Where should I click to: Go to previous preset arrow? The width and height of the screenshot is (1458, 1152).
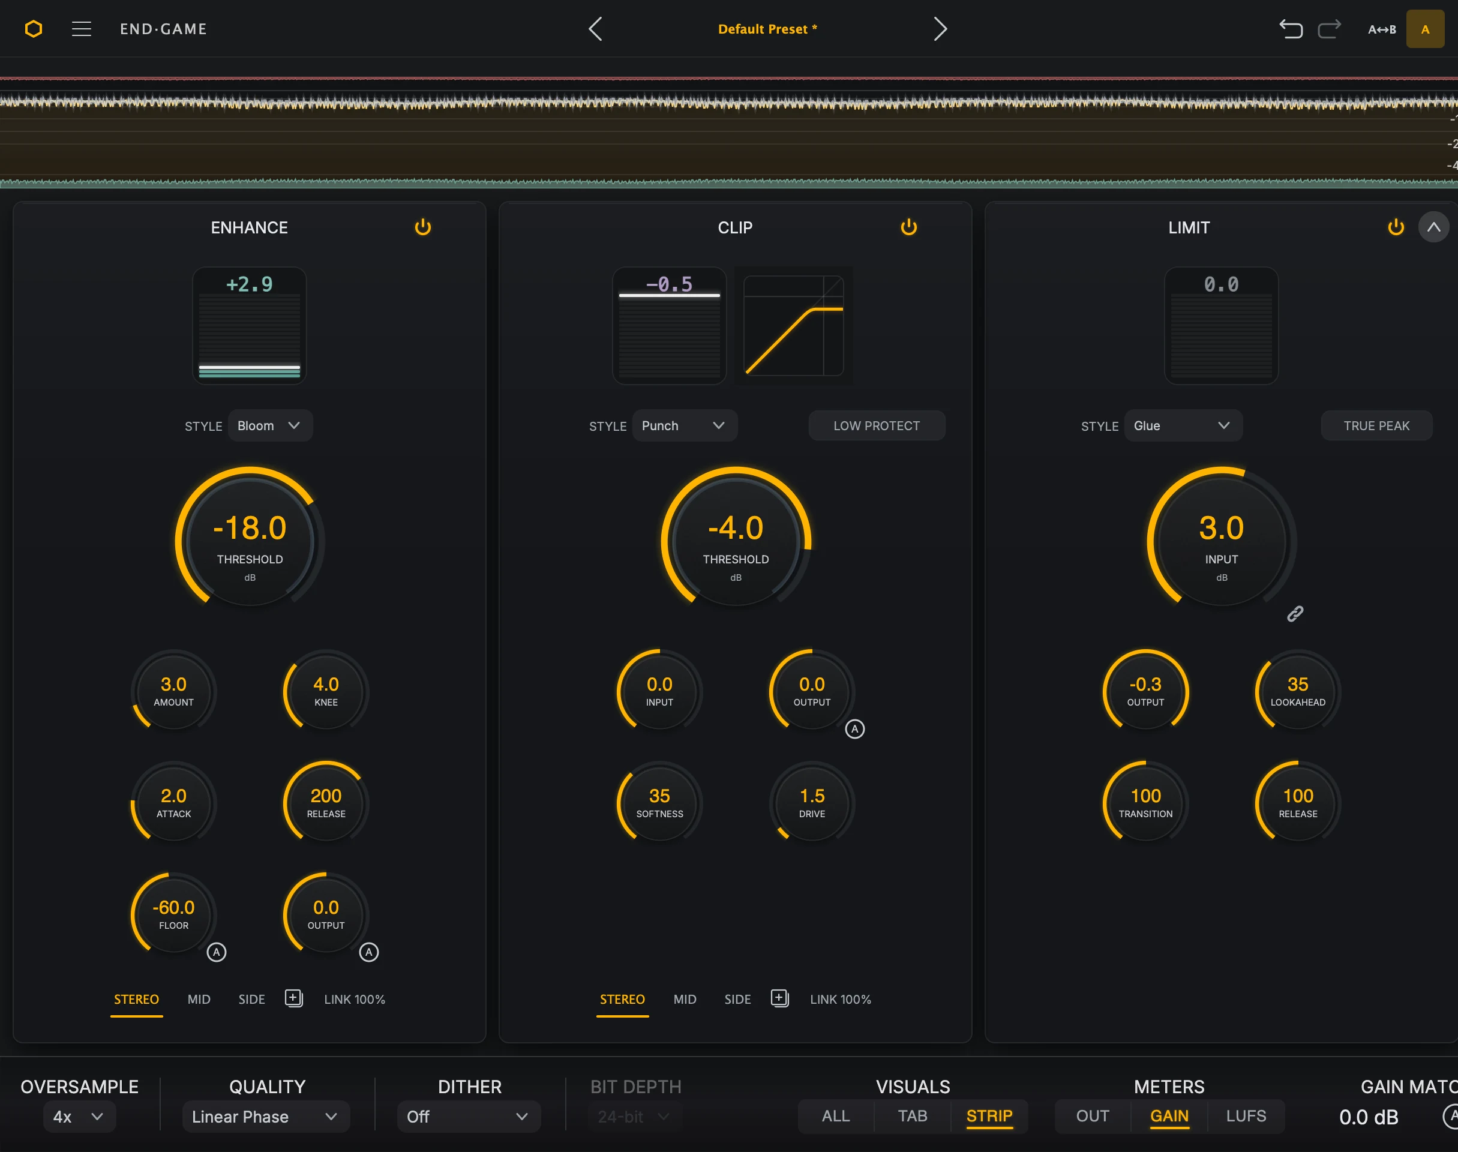pos(595,29)
